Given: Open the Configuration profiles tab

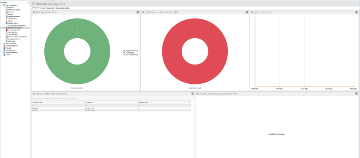Looking at the screenshot, I should (62, 8).
